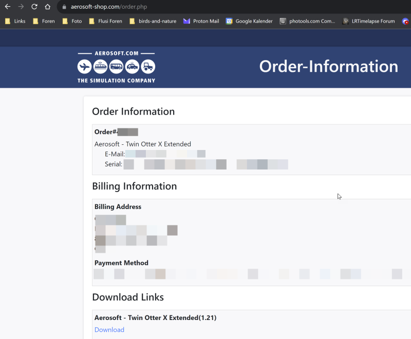Click the police car icon in Aerosoft logo

click(x=132, y=67)
